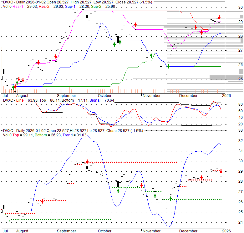Click the 2026 year label on top chart axis
Viewport: 244px width, 233px height.
point(226,96)
